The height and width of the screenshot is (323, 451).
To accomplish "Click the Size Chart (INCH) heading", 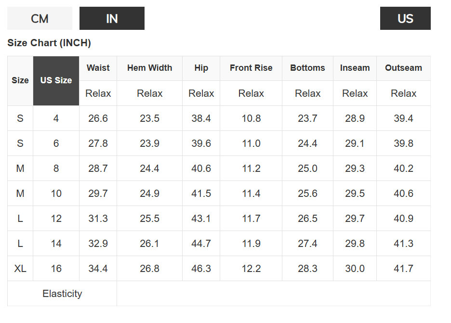I will tap(49, 43).
